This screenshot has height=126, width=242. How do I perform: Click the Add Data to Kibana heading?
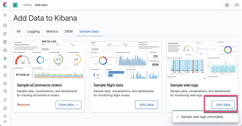[45, 18]
